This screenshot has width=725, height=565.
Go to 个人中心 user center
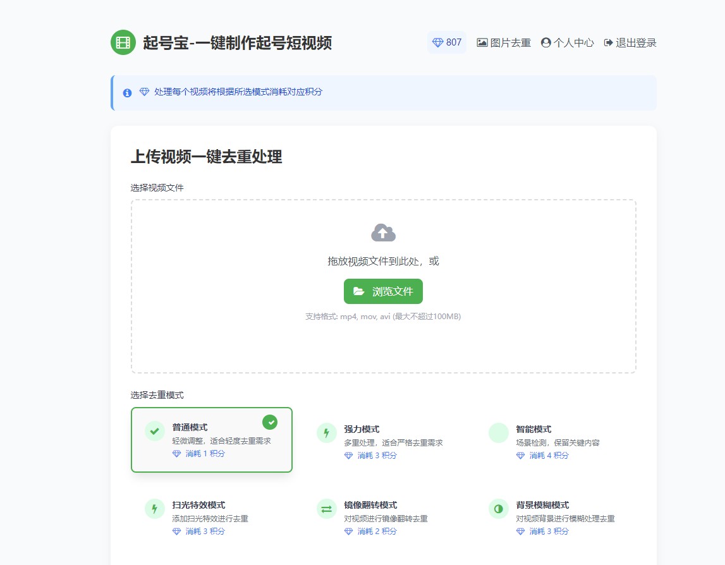[567, 43]
